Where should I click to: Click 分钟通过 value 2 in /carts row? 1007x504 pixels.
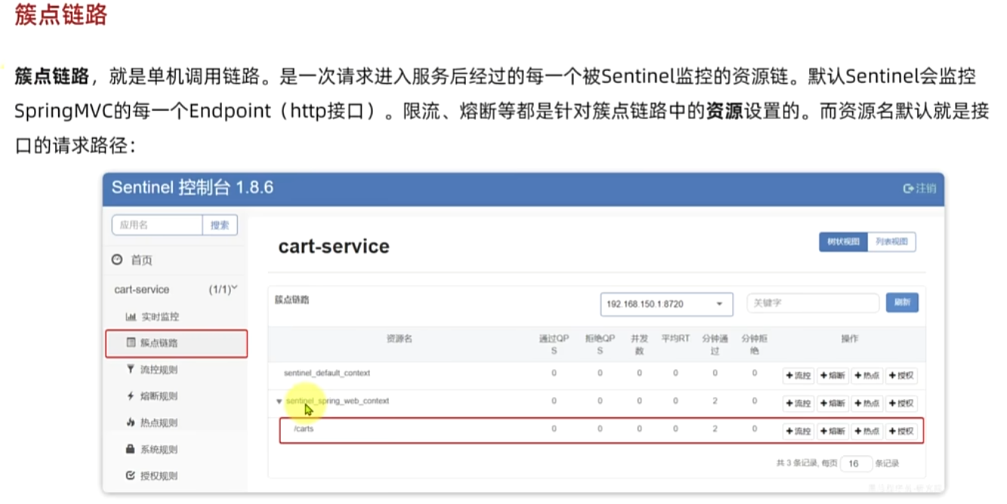pyautogui.click(x=715, y=429)
